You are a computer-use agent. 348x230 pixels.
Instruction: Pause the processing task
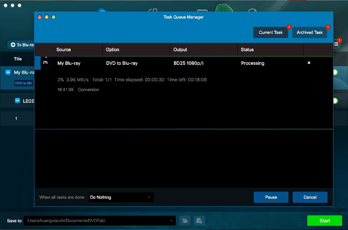coord(271,197)
